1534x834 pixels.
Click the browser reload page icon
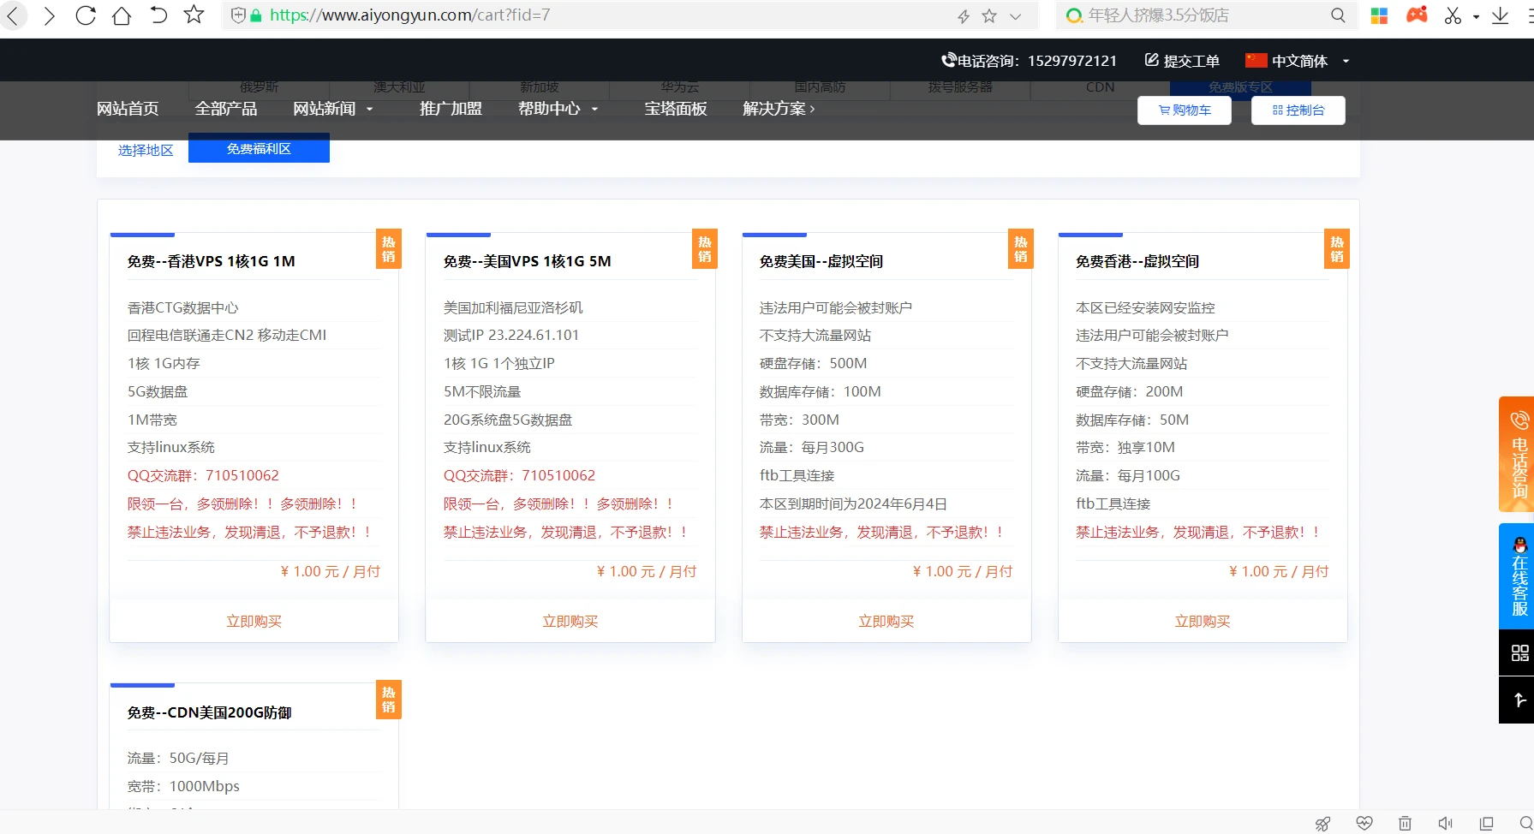pyautogui.click(x=85, y=15)
